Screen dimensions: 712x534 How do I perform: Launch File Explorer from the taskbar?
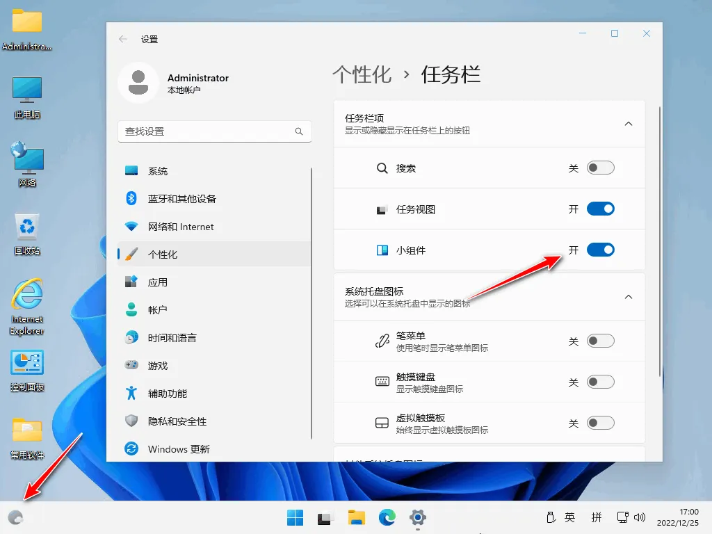pyautogui.click(x=357, y=517)
